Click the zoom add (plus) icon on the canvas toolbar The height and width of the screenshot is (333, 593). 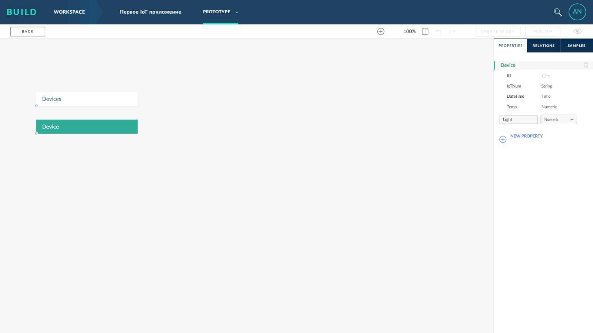pos(381,31)
